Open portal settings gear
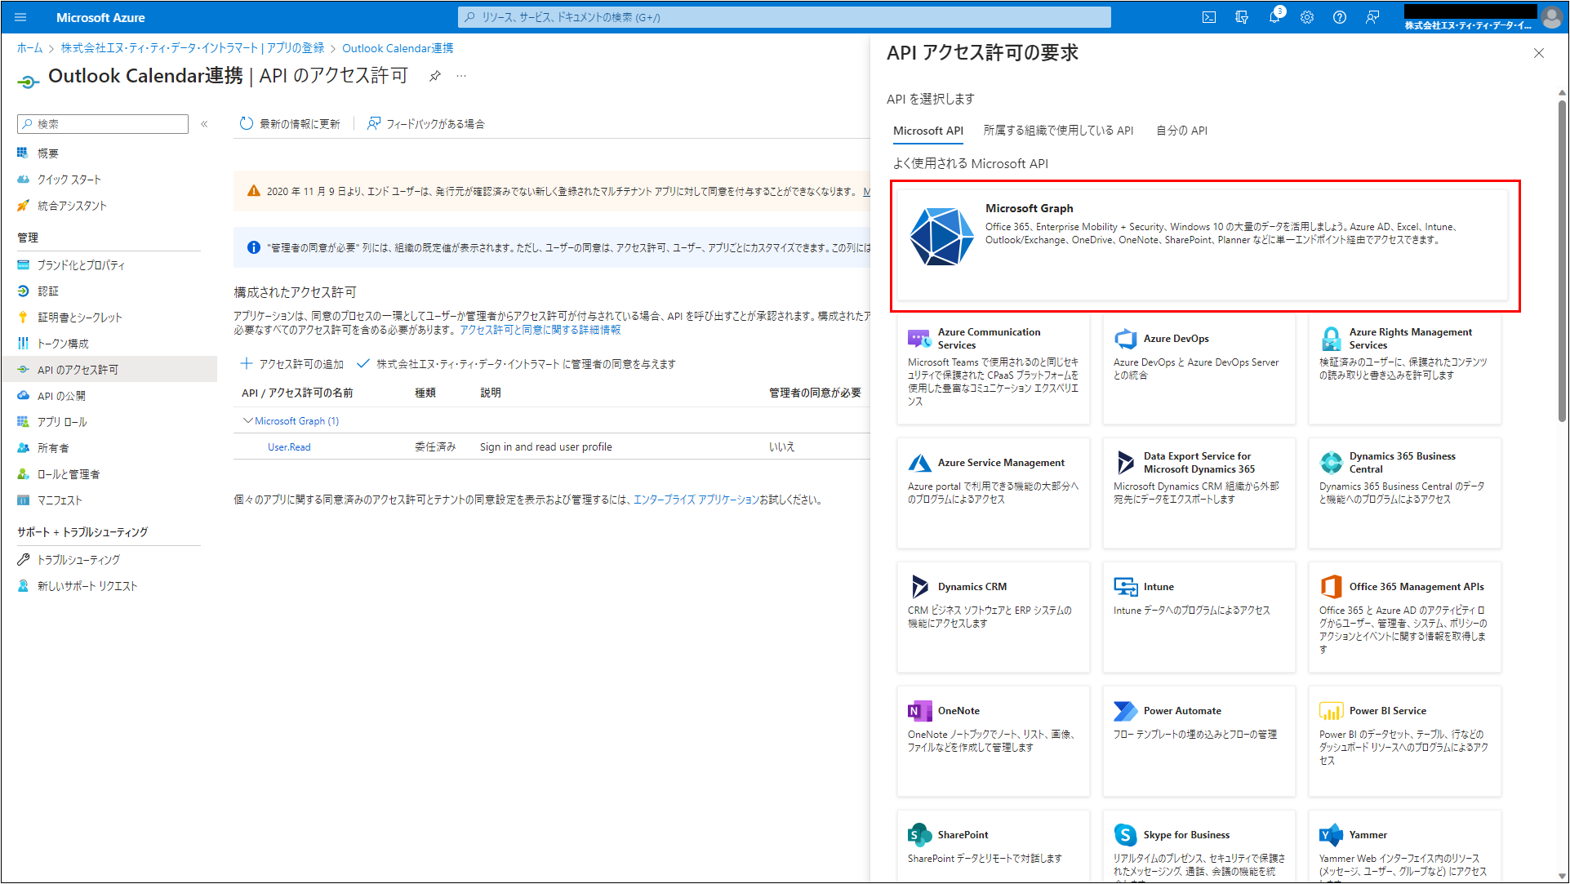 coord(1307,17)
